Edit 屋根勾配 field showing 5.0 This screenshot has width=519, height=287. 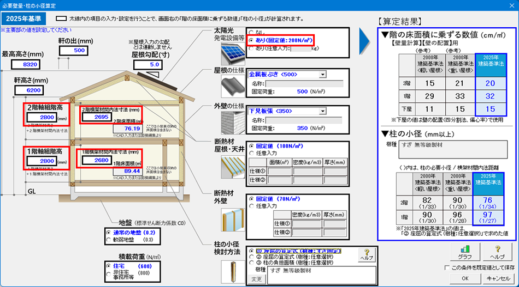pos(148,64)
